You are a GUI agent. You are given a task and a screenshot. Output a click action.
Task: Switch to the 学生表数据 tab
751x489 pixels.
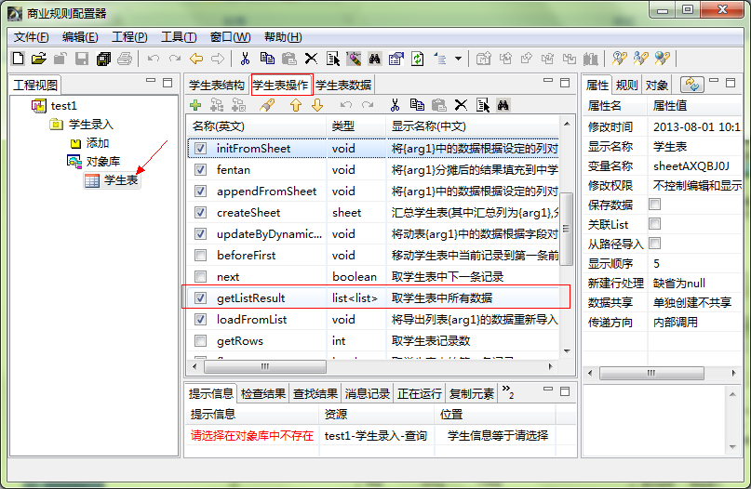pos(343,86)
